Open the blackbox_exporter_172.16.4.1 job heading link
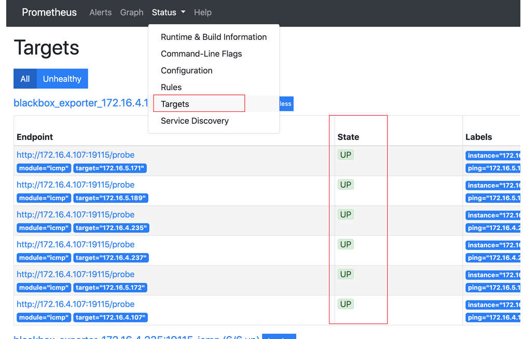Screen dimensions: 524x339 click(x=81, y=103)
